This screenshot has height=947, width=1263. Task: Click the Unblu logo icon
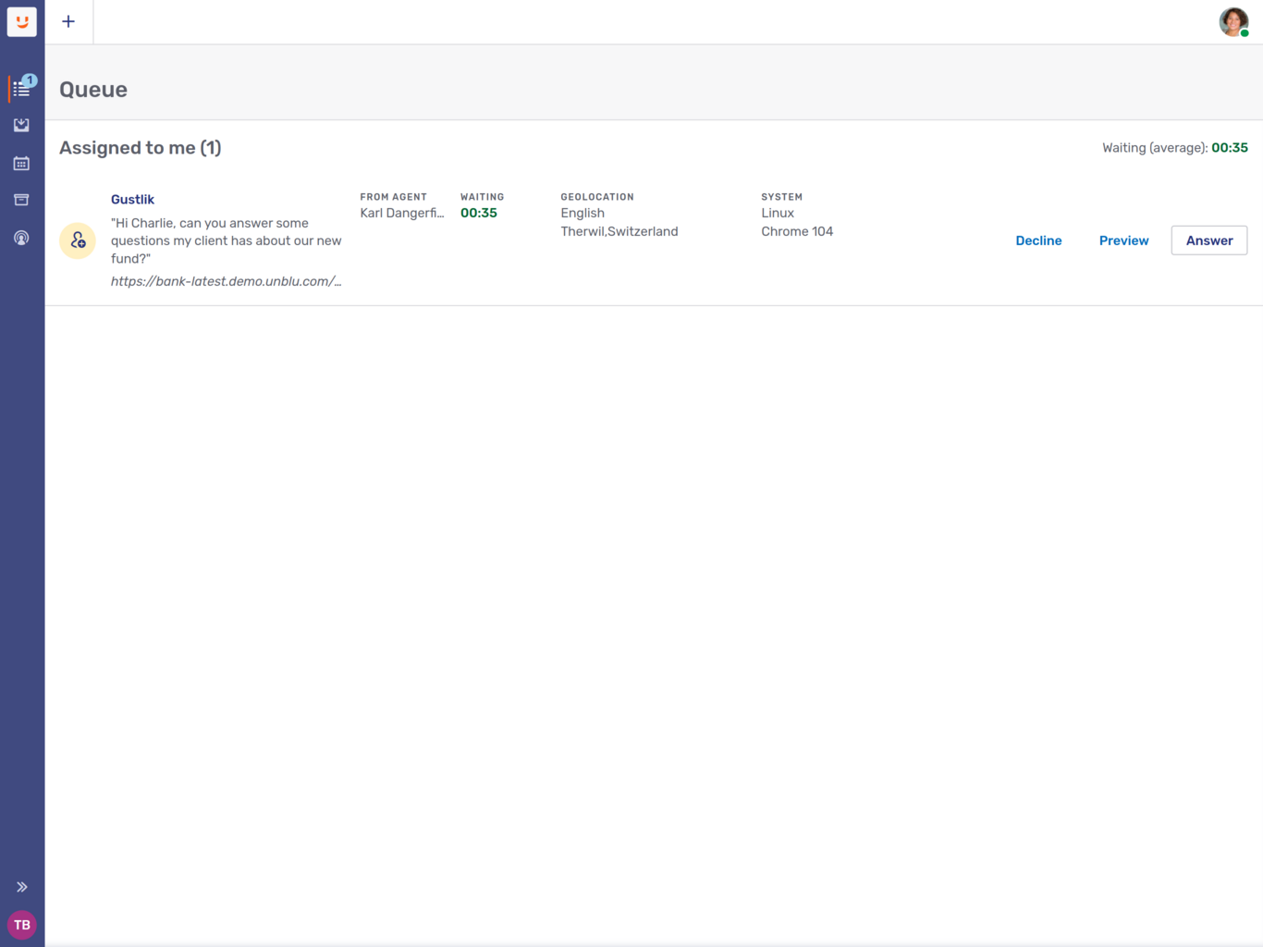point(22,21)
